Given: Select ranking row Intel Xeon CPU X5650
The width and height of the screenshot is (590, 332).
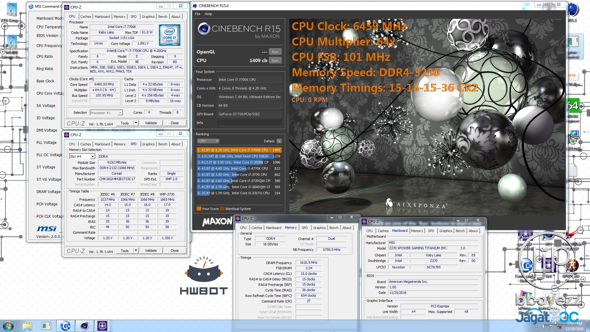Looking at the screenshot, I should tap(239, 156).
